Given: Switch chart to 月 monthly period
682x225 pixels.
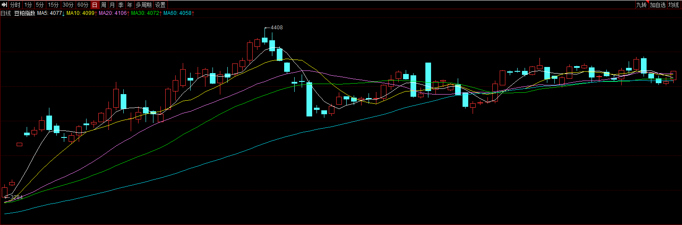Looking at the screenshot, I should (x=112, y=5).
